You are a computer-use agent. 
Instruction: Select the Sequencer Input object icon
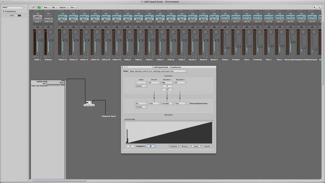[108, 114]
